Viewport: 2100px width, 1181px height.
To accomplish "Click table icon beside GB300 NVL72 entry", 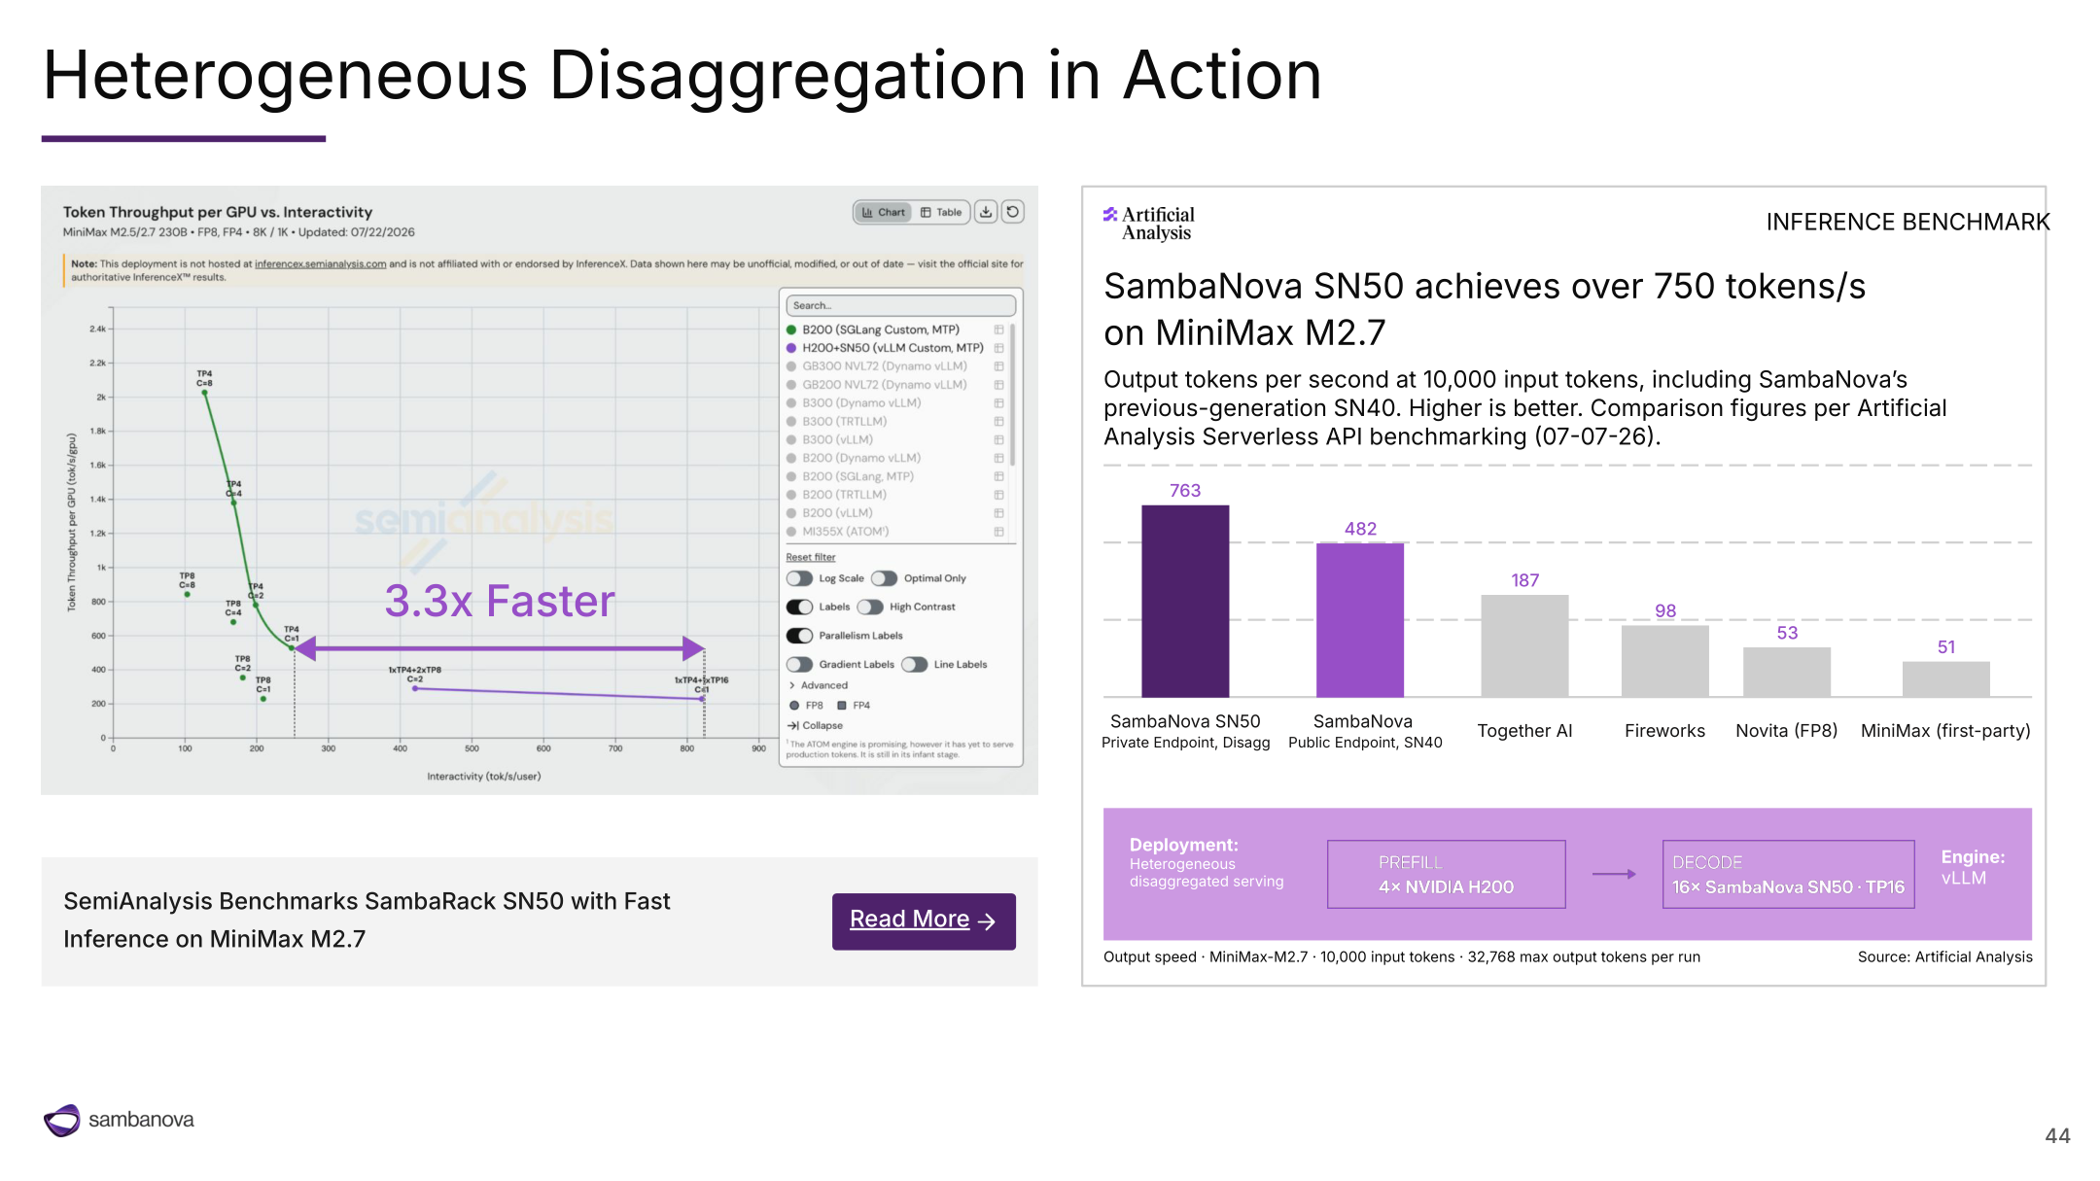I will click(998, 366).
